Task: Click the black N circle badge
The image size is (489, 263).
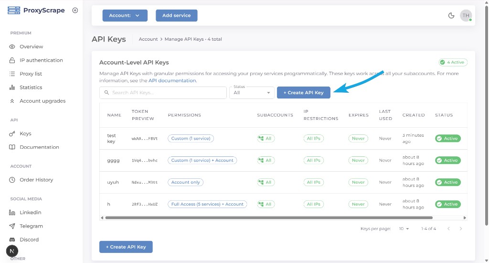Action: 12,251
